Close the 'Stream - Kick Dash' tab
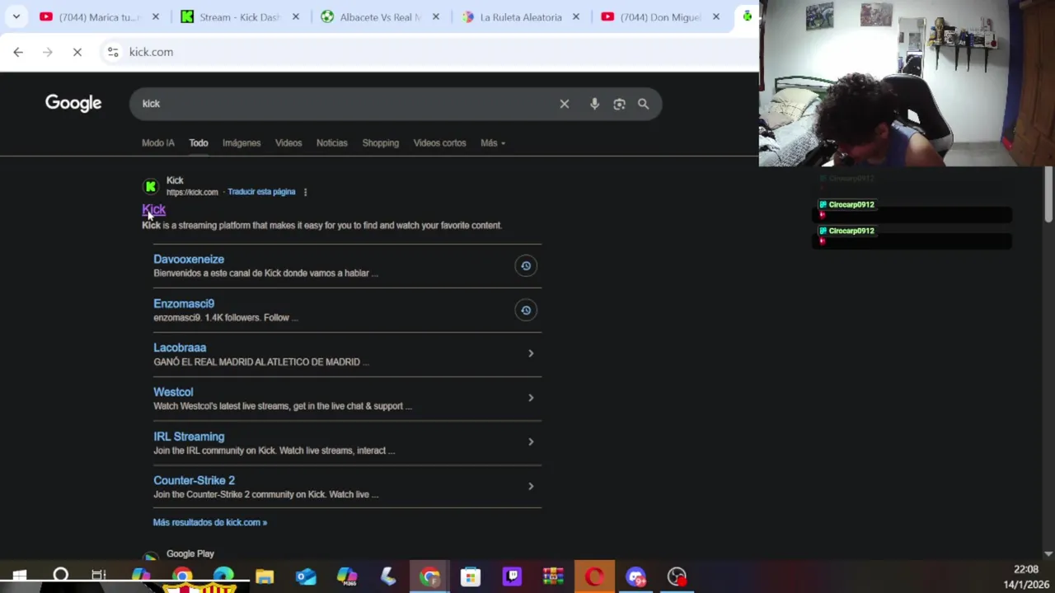This screenshot has width=1055, height=593. pyautogui.click(x=296, y=16)
